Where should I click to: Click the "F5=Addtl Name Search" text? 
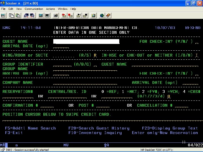pyautogui.click(x=30, y=128)
